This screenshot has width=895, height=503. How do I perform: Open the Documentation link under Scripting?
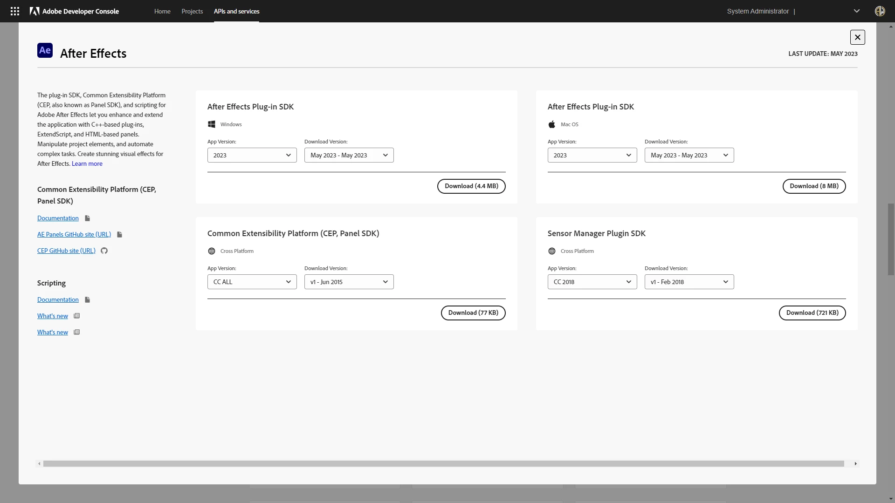(x=58, y=299)
